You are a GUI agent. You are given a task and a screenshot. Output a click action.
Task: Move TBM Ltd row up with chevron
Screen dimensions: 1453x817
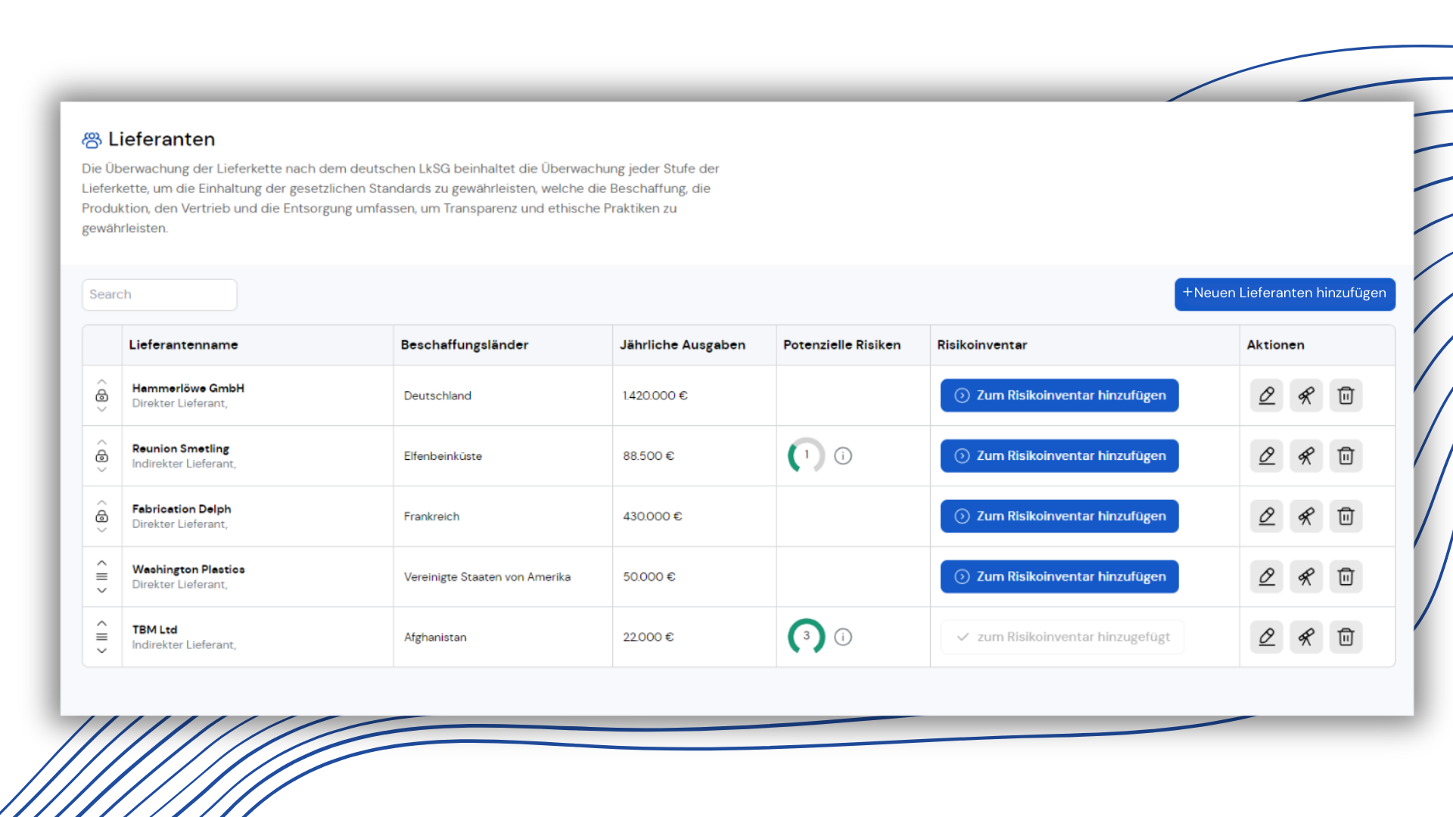coord(101,623)
